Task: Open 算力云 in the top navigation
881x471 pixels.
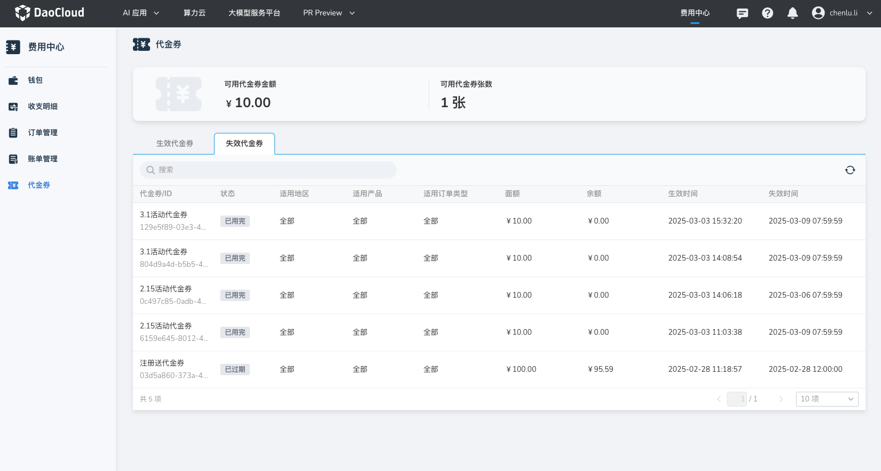Action: point(194,13)
